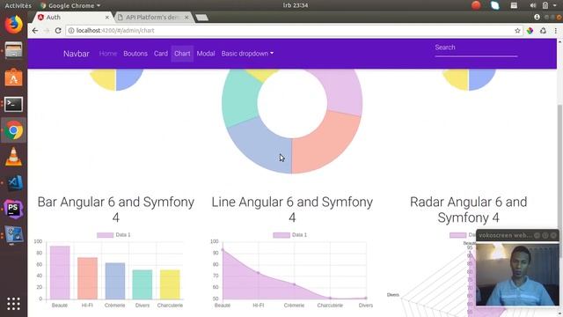
Task: Open the volume indicator in system tray
Action: [x=533, y=5]
